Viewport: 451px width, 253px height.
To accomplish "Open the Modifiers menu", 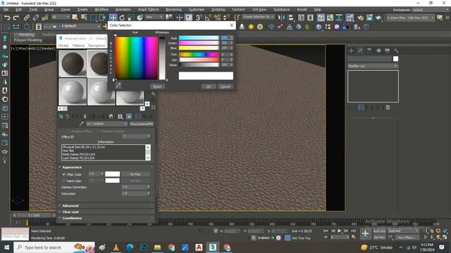I will (101, 10).
